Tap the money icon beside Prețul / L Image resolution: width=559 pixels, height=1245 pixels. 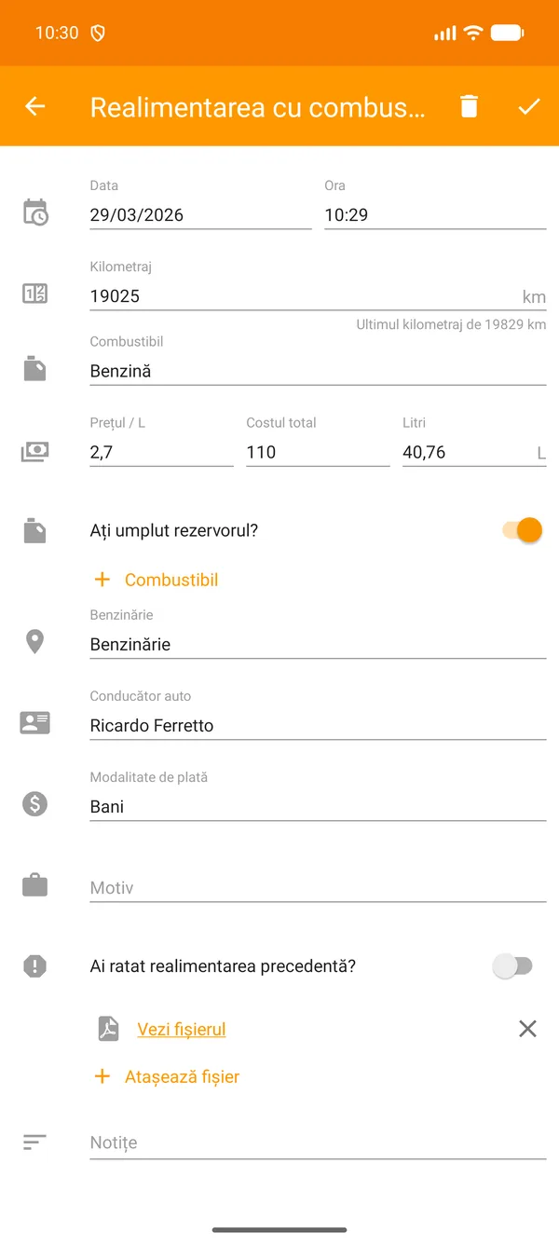point(34,449)
